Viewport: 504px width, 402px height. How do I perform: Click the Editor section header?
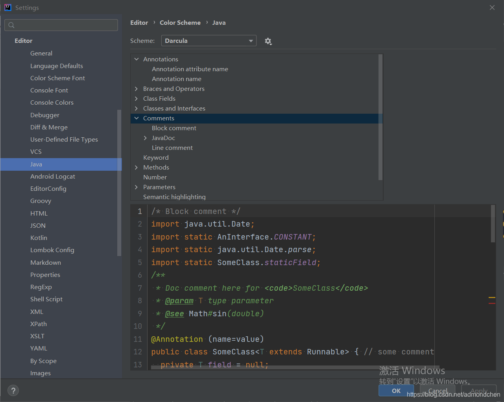click(x=24, y=41)
